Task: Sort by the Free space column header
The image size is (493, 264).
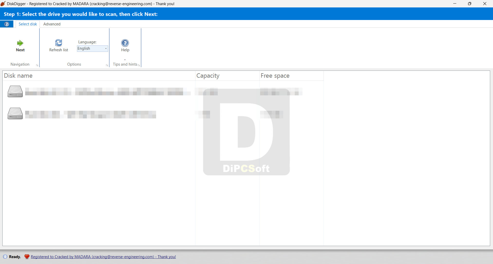Action: pyautogui.click(x=291, y=76)
